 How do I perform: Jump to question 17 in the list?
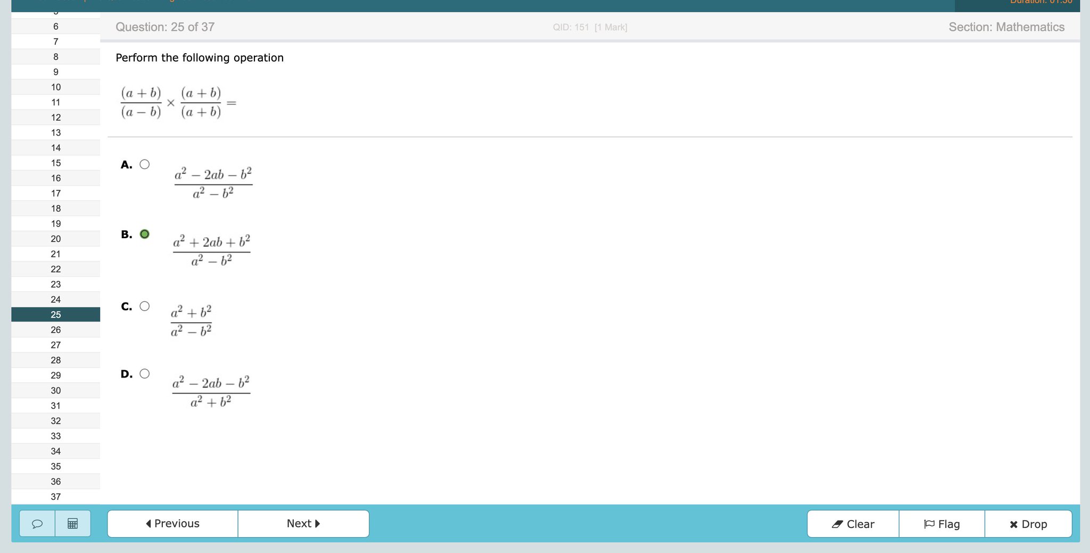coord(56,193)
